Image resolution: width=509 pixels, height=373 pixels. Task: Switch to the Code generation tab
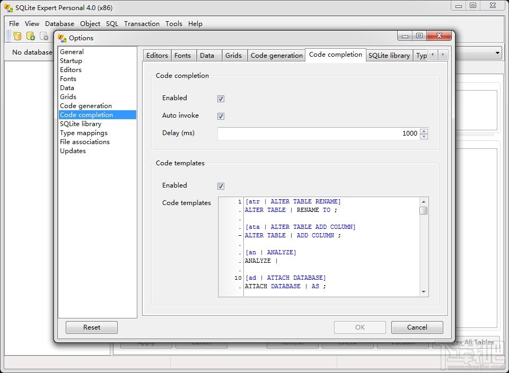[276, 55]
